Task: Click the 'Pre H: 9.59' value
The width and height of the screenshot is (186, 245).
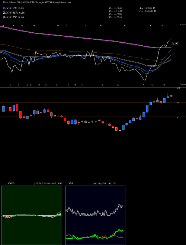Action: pos(116,11)
